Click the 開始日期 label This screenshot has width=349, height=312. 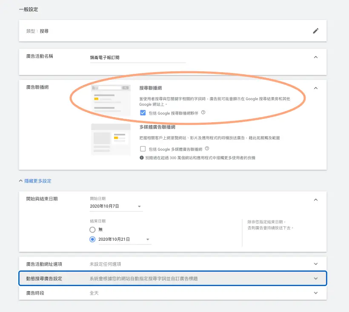pyautogui.click(x=98, y=199)
